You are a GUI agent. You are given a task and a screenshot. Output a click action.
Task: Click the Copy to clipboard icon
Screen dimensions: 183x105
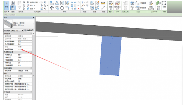click(24, 6)
